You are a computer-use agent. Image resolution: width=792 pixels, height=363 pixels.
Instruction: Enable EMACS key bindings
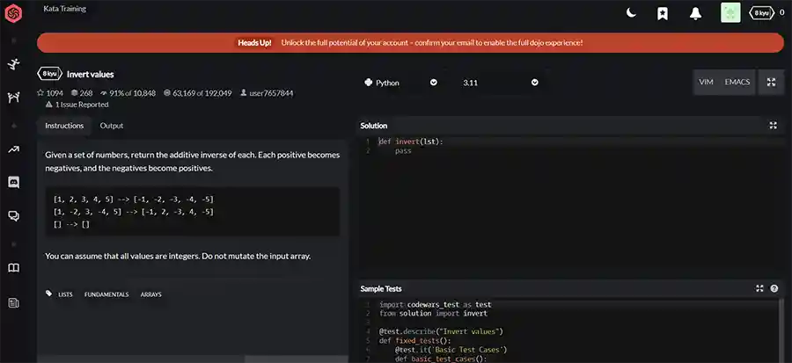click(x=737, y=82)
